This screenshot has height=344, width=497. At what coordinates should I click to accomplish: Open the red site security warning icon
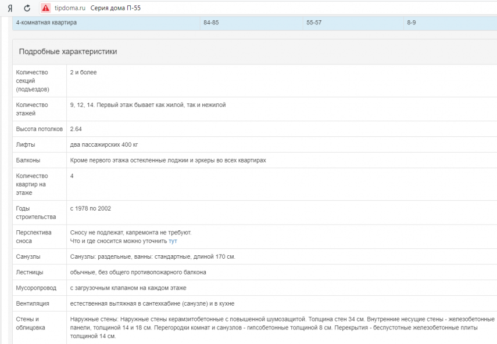coord(45,8)
